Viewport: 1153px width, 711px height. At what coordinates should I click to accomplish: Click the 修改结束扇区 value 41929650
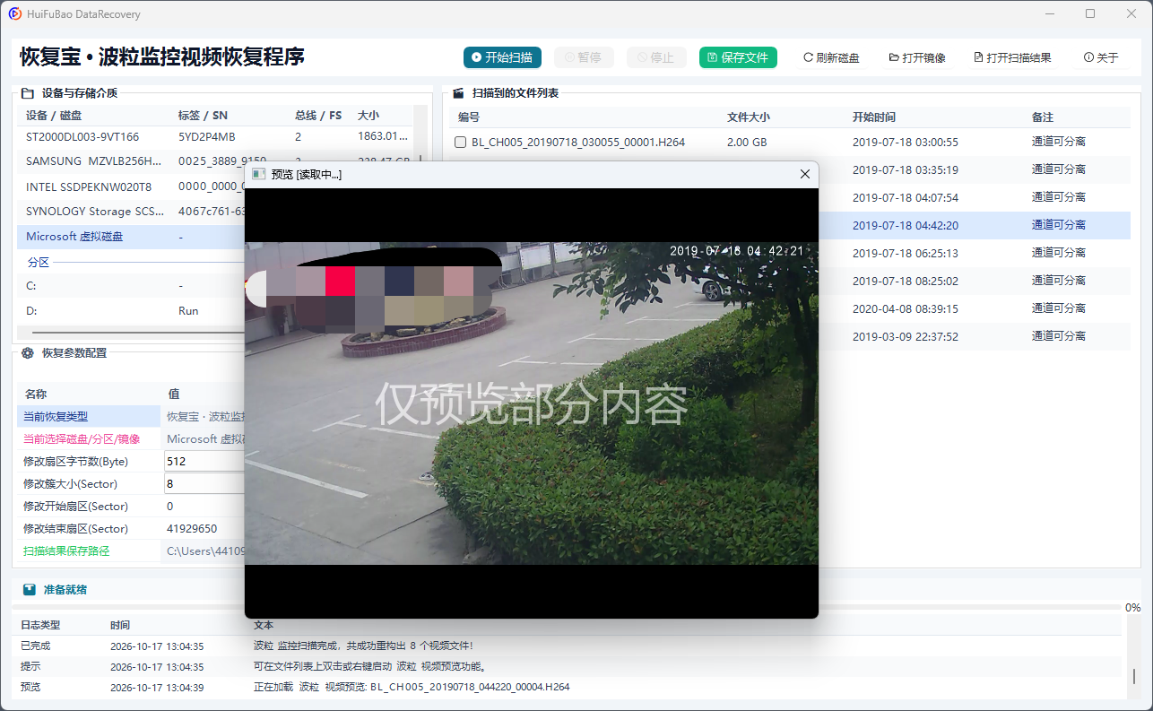click(192, 529)
